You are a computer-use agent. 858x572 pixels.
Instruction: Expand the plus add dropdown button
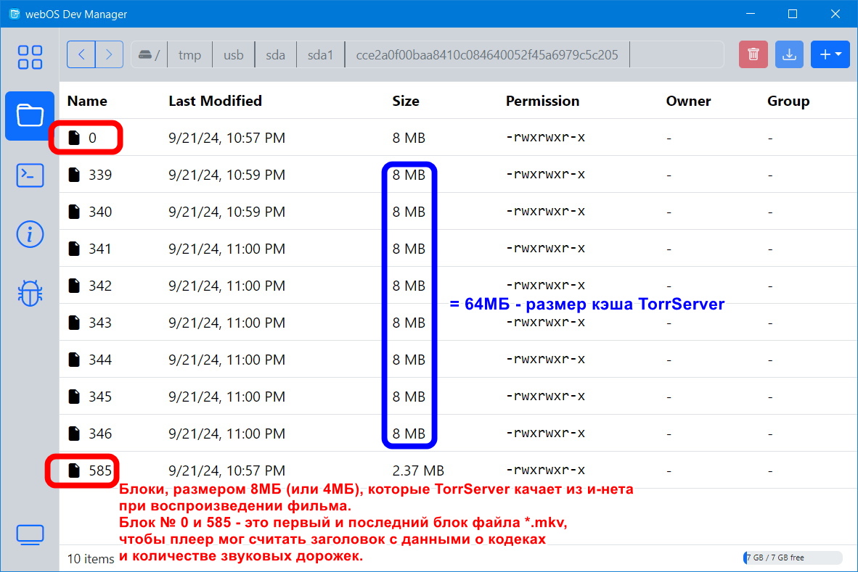pyautogui.click(x=830, y=54)
